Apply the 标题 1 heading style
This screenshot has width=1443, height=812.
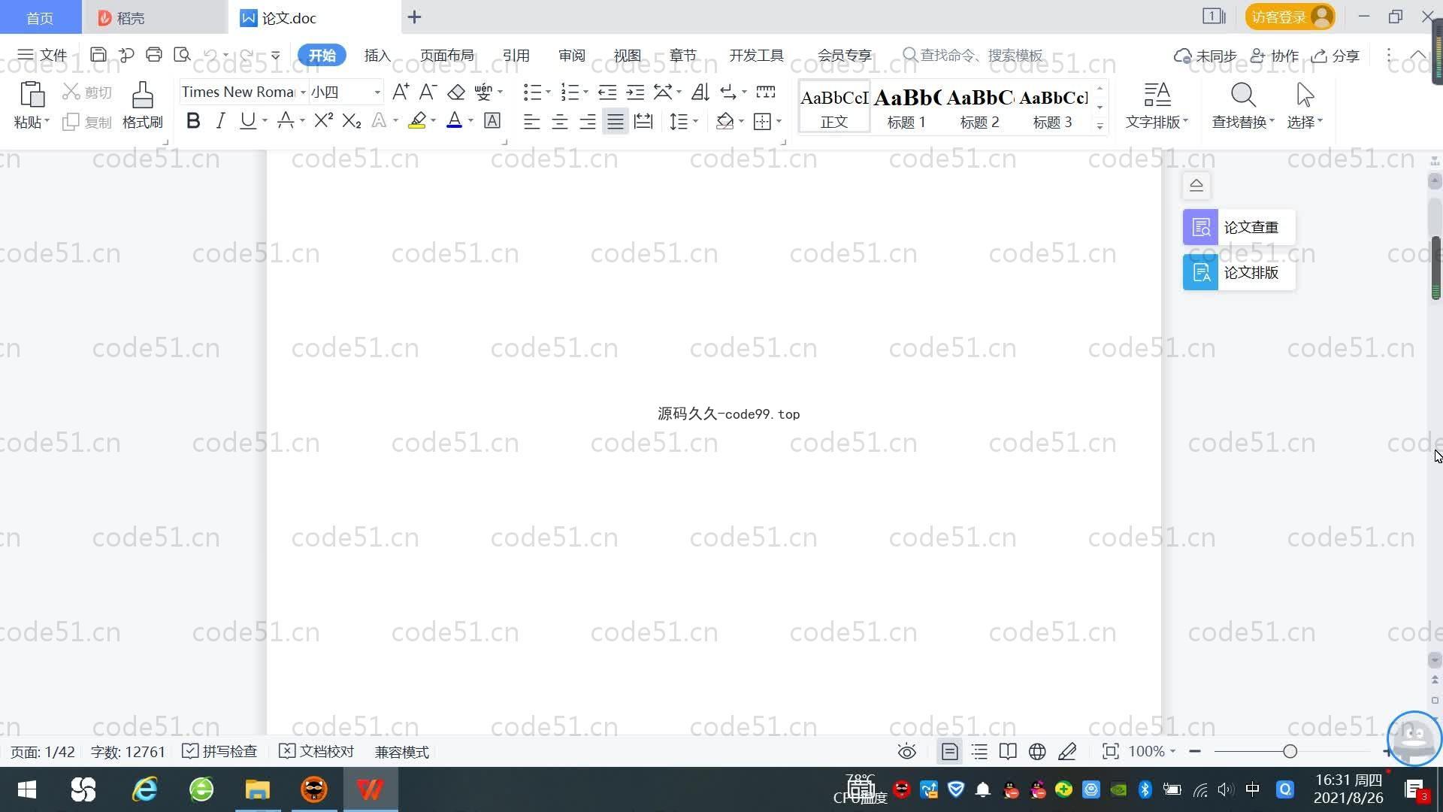pyautogui.click(x=906, y=107)
